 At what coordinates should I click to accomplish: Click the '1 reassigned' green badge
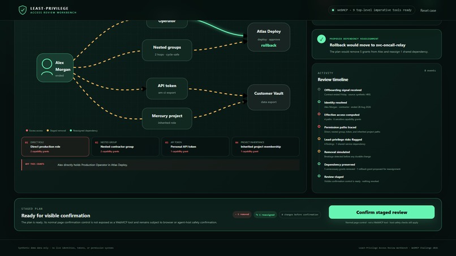point(265,214)
